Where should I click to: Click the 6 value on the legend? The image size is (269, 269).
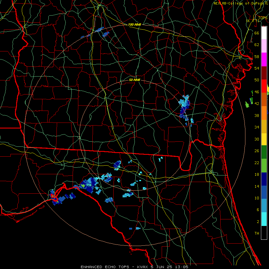[x=258, y=210]
